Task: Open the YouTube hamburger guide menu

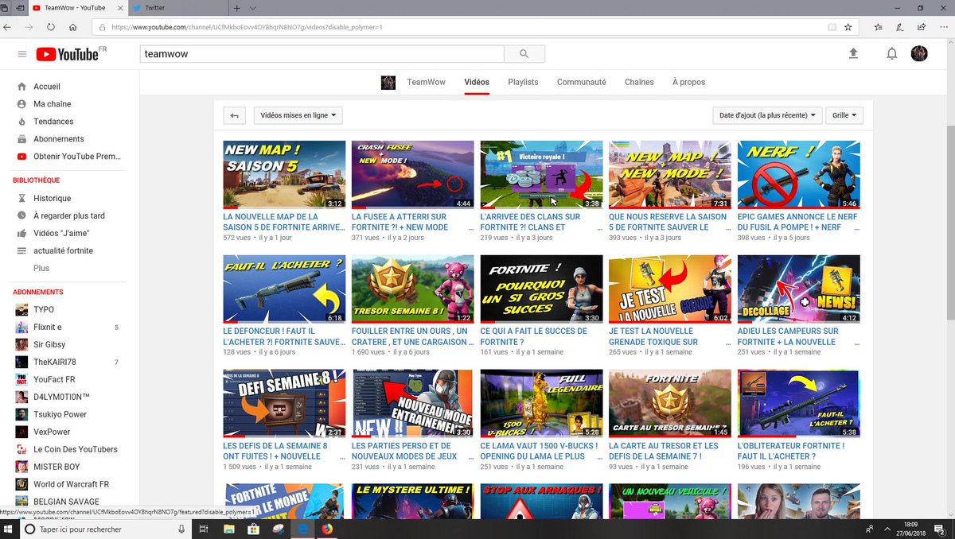Action: tap(21, 54)
